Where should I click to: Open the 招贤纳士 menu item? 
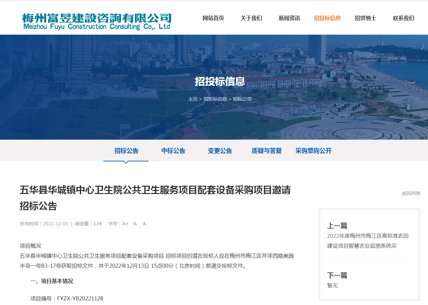tap(365, 18)
